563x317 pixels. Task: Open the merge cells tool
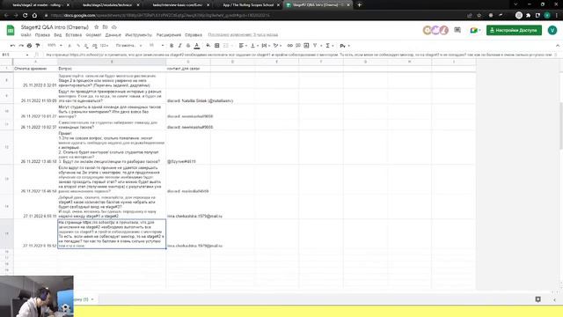click(227, 46)
